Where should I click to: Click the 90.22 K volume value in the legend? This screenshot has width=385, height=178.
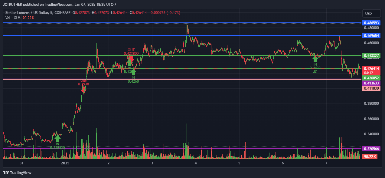28,18
